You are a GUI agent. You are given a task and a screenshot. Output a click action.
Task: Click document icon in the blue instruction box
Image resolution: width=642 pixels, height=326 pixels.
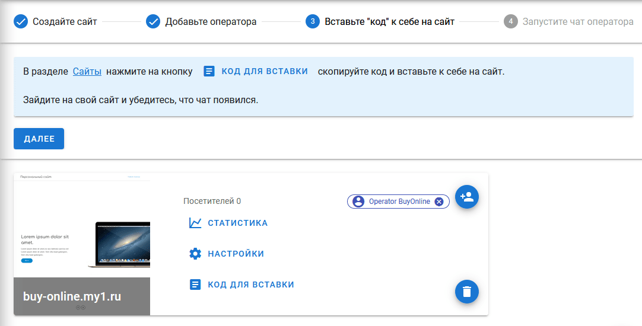209,71
